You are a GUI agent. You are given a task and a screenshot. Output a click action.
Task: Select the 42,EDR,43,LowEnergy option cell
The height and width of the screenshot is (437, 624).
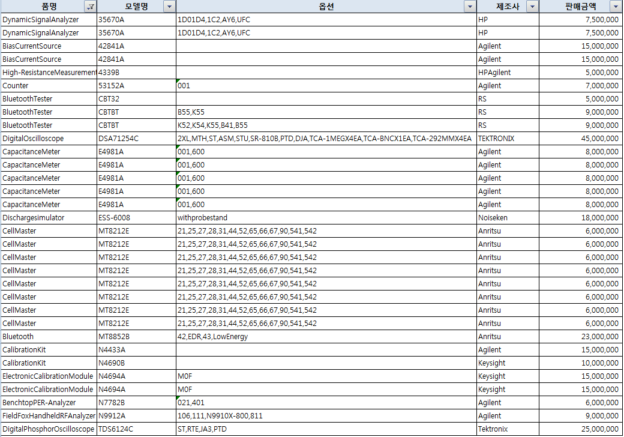tap(325, 337)
